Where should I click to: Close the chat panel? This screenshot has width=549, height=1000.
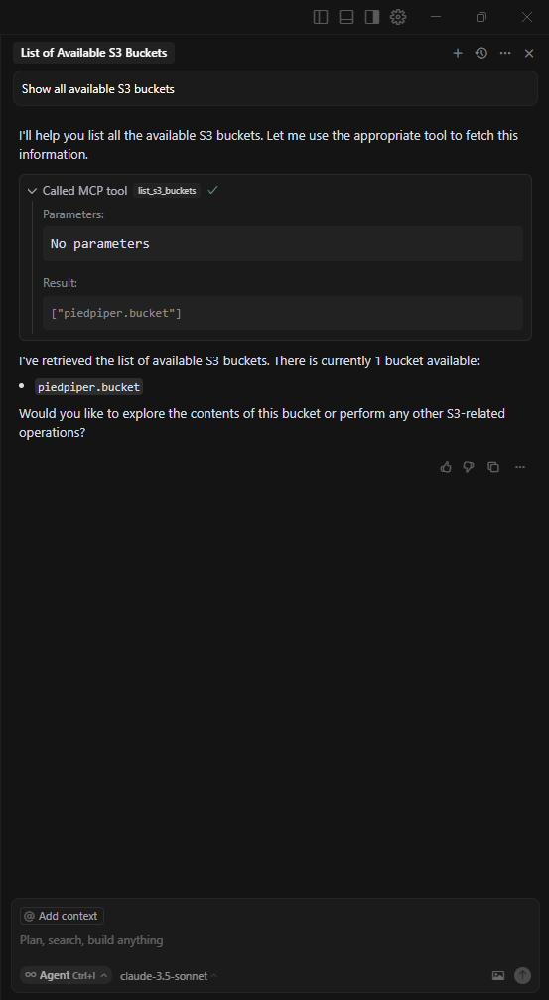pyautogui.click(x=528, y=53)
